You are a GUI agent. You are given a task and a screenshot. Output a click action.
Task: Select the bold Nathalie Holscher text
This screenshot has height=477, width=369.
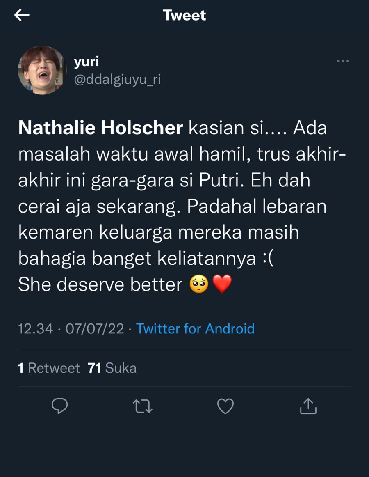(x=100, y=128)
